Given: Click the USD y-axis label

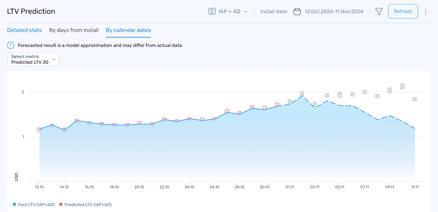Looking at the screenshot, I should [16, 177].
